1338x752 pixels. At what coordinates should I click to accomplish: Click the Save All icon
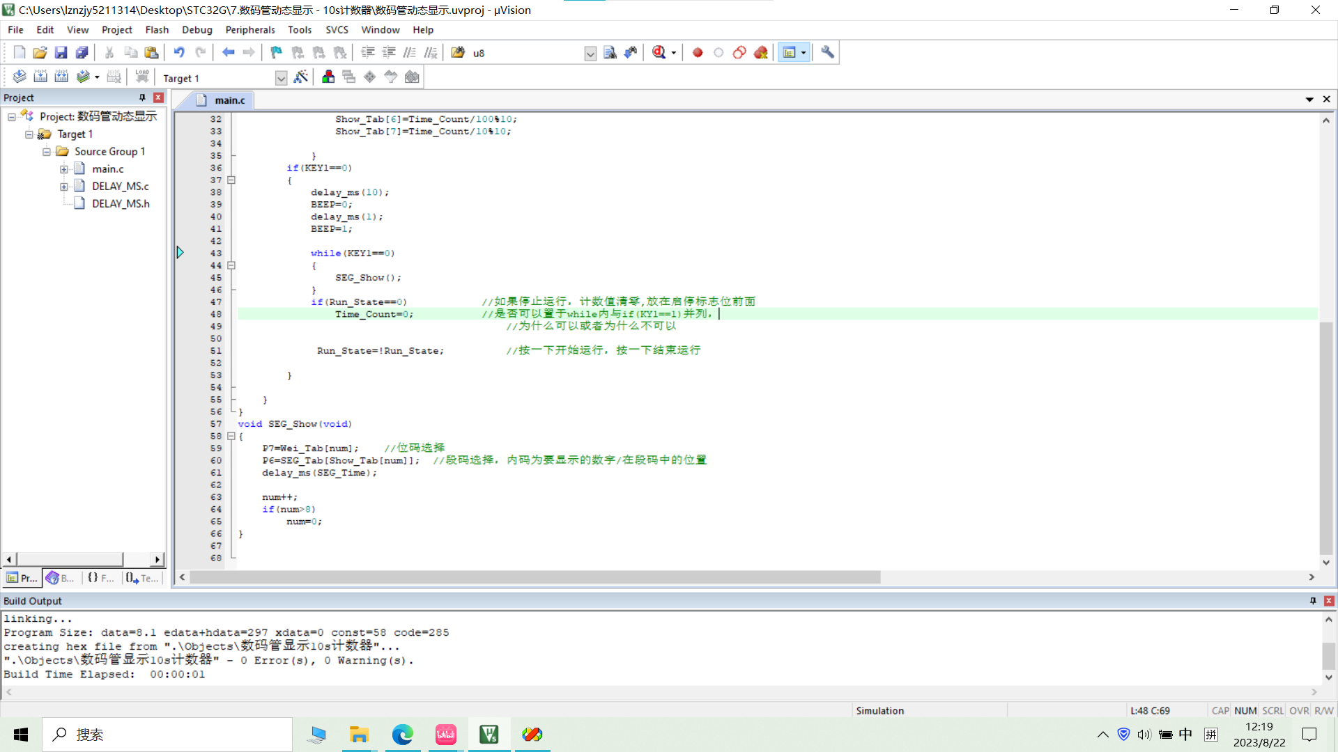point(82,52)
